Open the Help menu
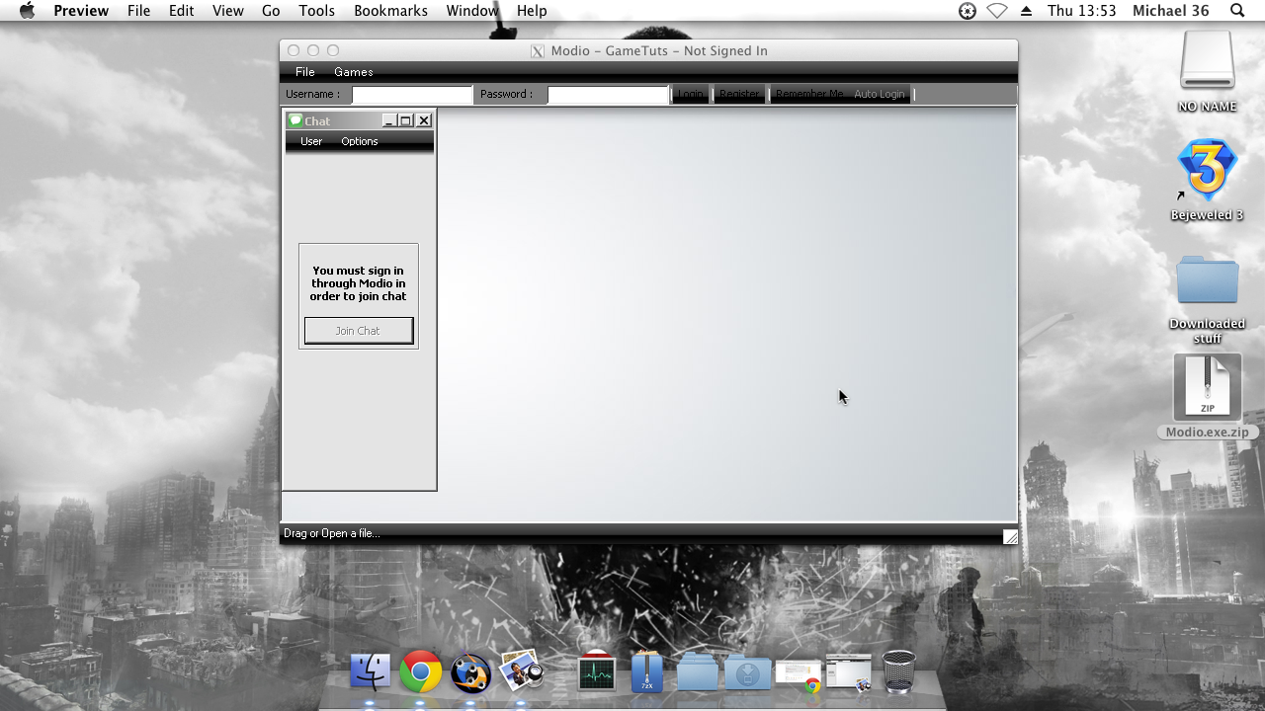The height and width of the screenshot is (711, 1265). coord(532,11)
